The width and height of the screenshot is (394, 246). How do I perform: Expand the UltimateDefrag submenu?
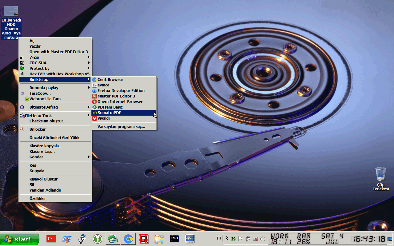click(x=55, y=107)
